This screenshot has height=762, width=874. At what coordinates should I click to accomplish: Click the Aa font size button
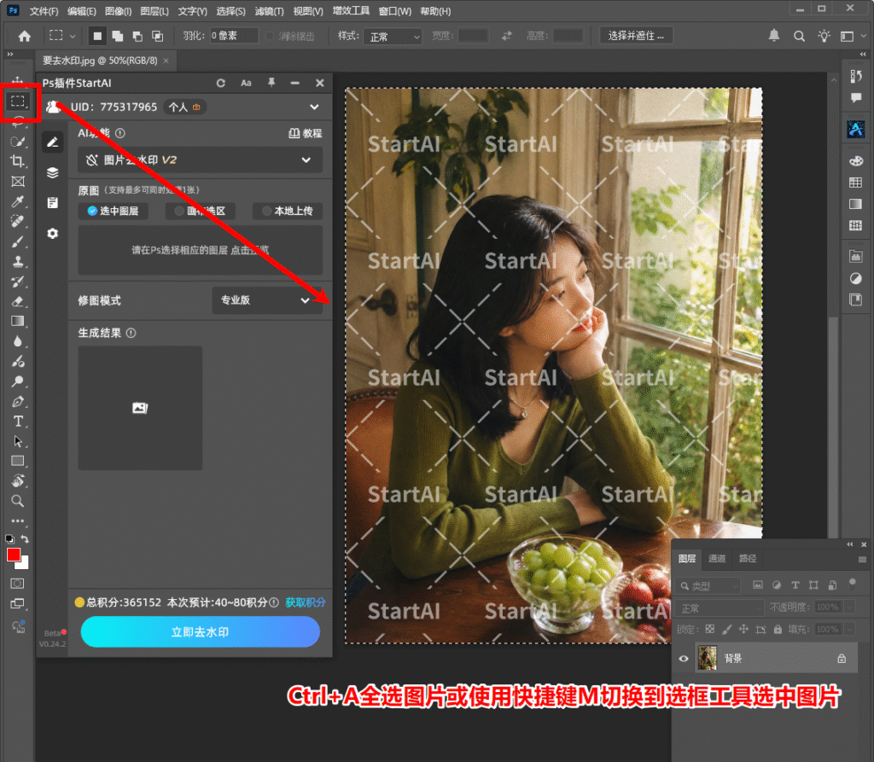coord(246,83)
